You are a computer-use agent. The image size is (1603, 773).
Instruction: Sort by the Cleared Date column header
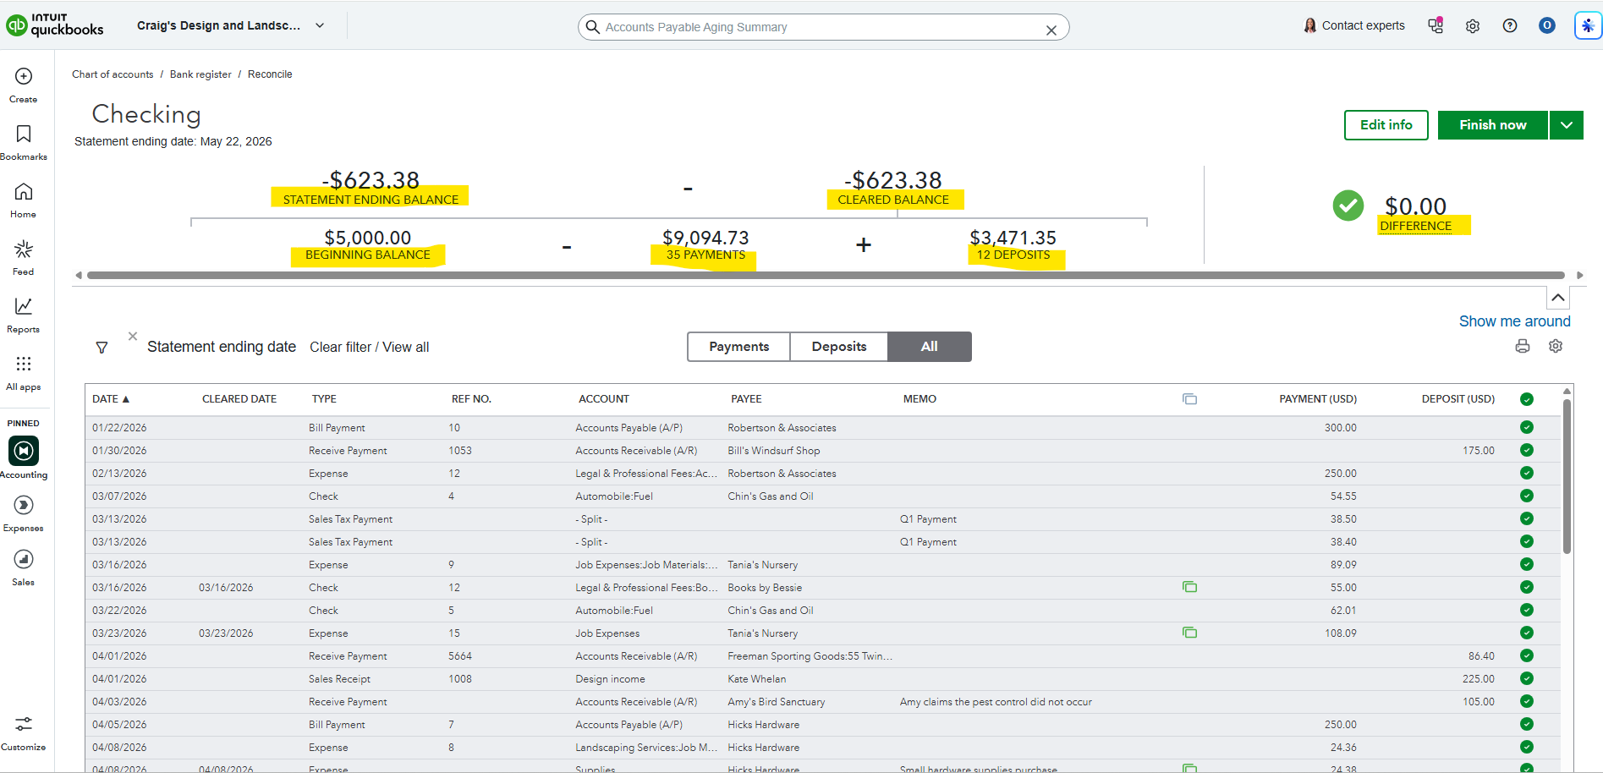(239, 399)
